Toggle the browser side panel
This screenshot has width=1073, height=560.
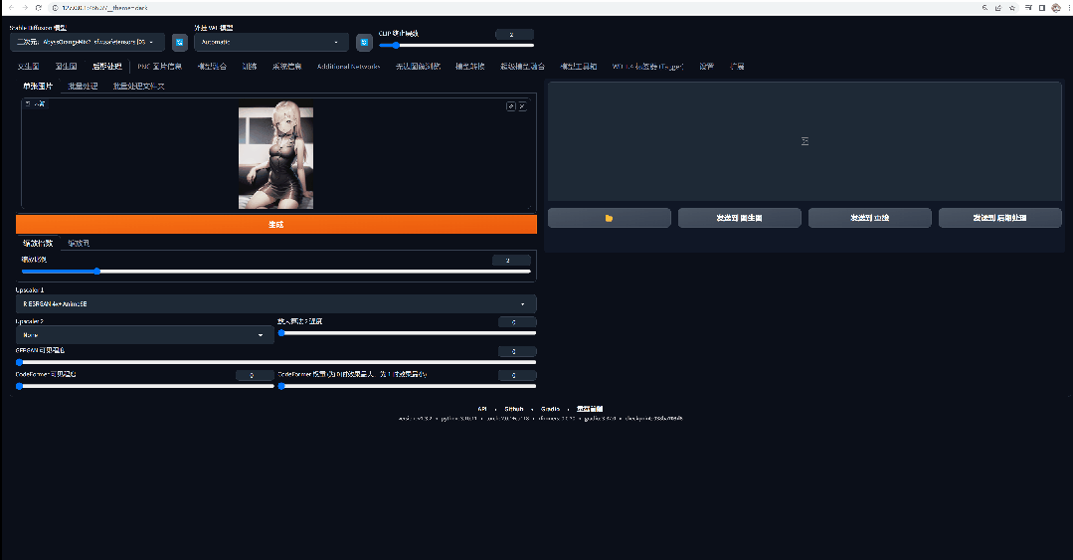tap(1042, 8)
